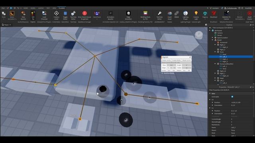Open the Assistant button in title bar

pyautogui.click(x=214, y=8)
